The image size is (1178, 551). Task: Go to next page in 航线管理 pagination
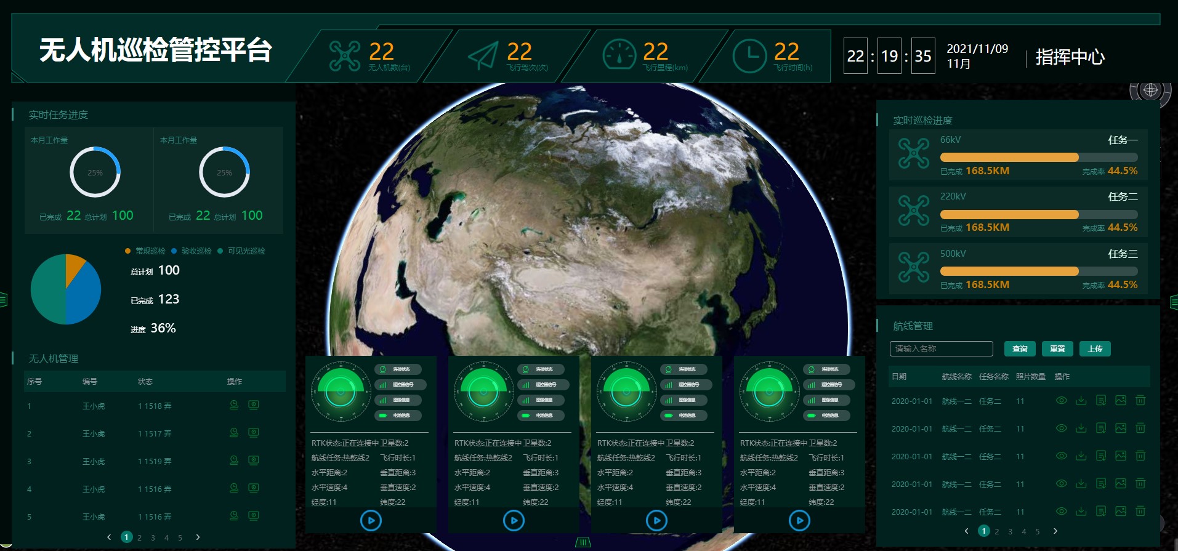1055,531
